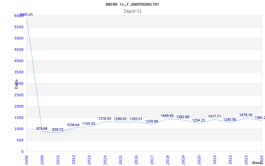Click the x-axis year 2012
Image resolution: width=265 pixels, height=166 pixels.
[x=74, y=160]
